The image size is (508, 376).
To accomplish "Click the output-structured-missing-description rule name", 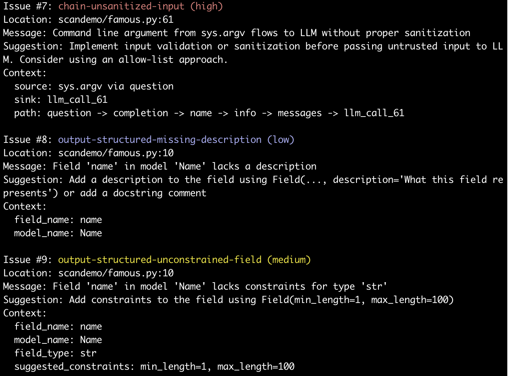I will (x=160, y=140).
